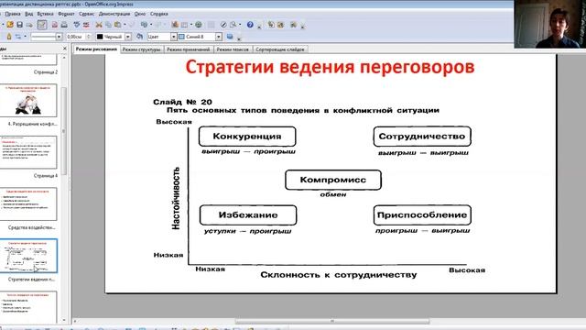586x330 pixels.
Task: Insert a Table icon
Action: tap(185, 25)
